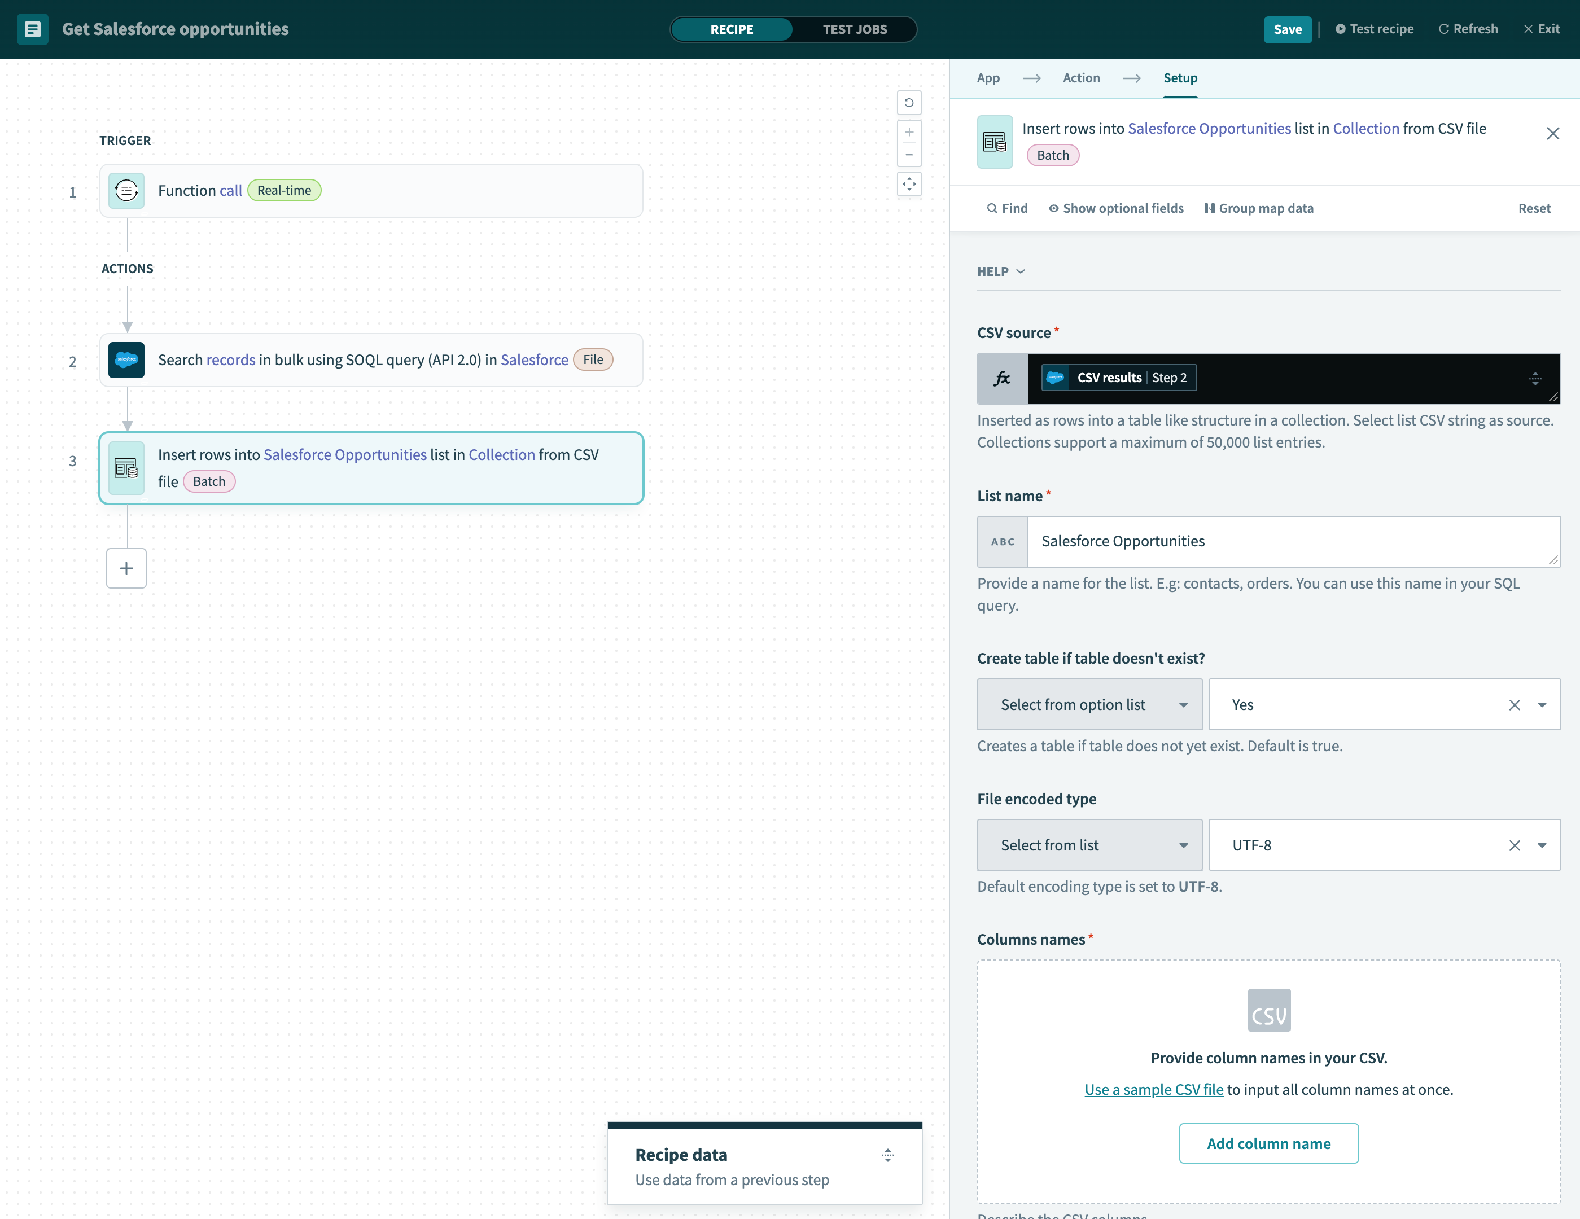Click the Function call trigger icon

pos(126,191)
